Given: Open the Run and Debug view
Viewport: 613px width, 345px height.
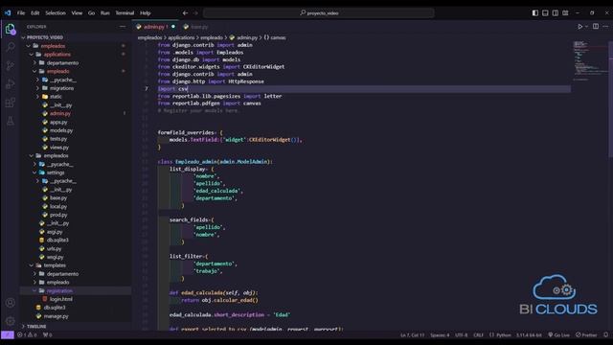Looking at the screenshot, I should pos(11,83).
